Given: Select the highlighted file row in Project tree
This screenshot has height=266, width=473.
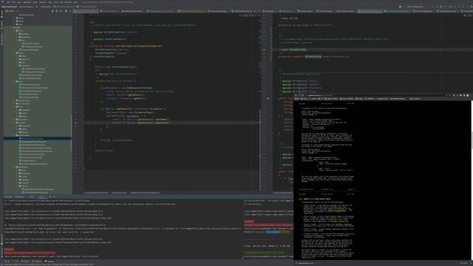Looking at the screenshot, I should (x=38, y=138).
